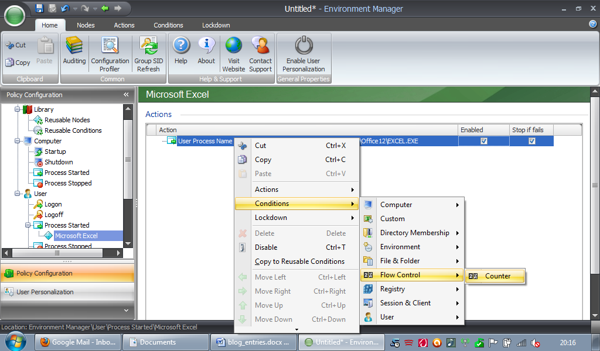Image resolution: width=600 pixels, height=351 pixels.
Task: Click tree's vertical scrollbar down arrow
Action: (128, 243)
